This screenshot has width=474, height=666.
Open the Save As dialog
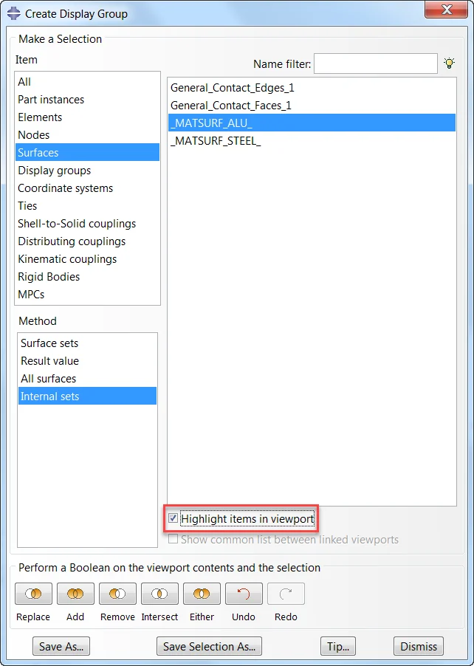click(61, 647)
